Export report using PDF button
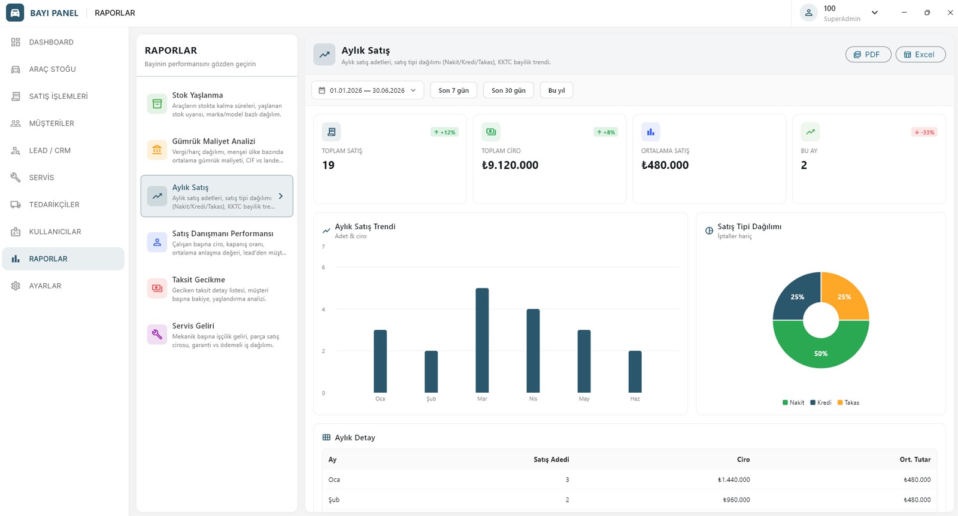Viewport: 958px width, 516px height. coord(868,54)
